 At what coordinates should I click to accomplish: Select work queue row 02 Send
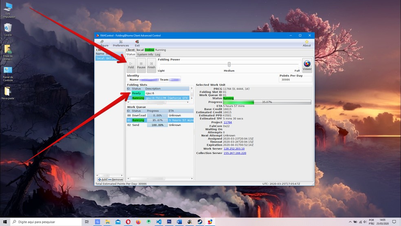point(160,125)
